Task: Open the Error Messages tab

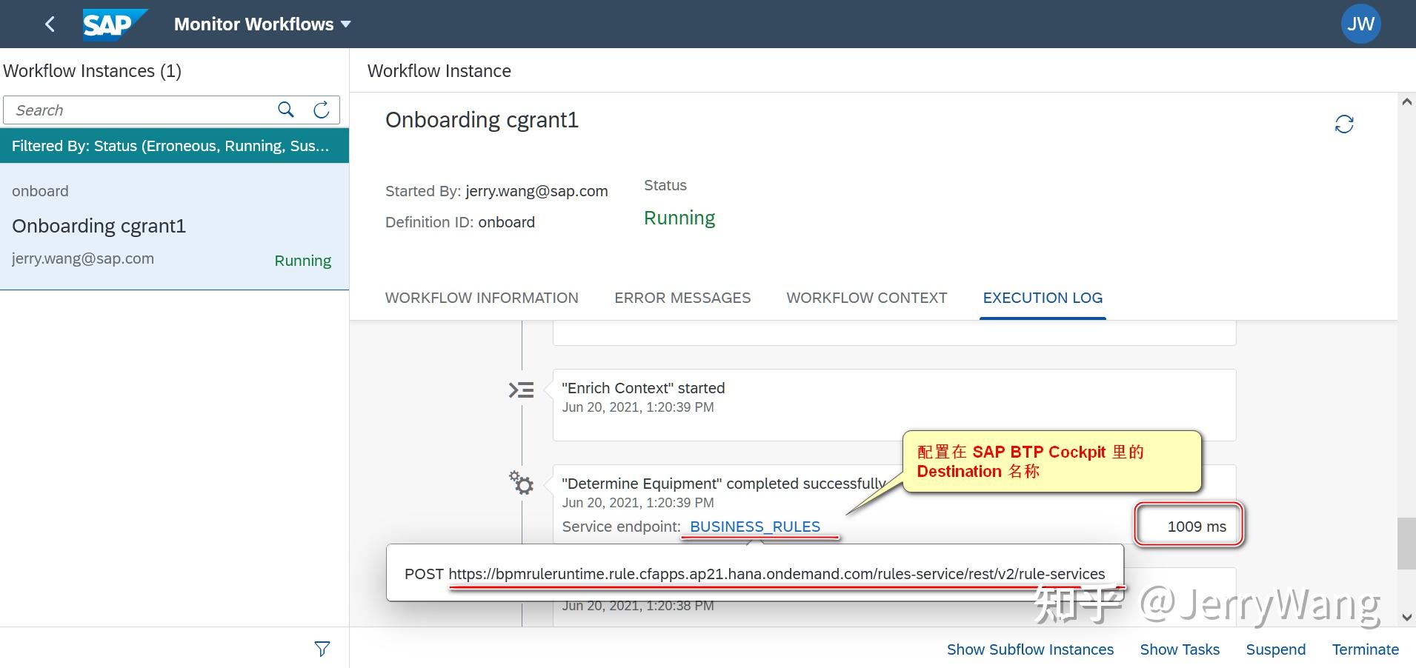Action: pyautogui.click(x=682, y=298)
